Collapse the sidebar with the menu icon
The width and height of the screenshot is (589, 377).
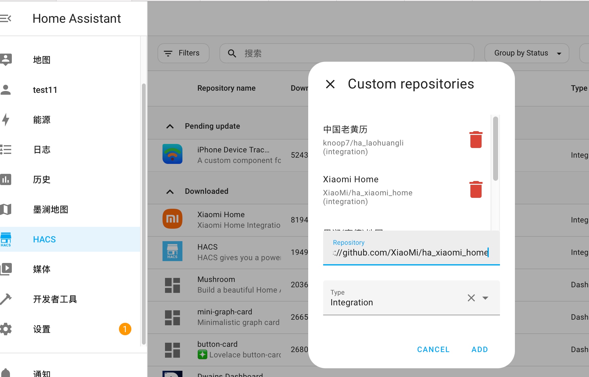[x=6, y=19]
